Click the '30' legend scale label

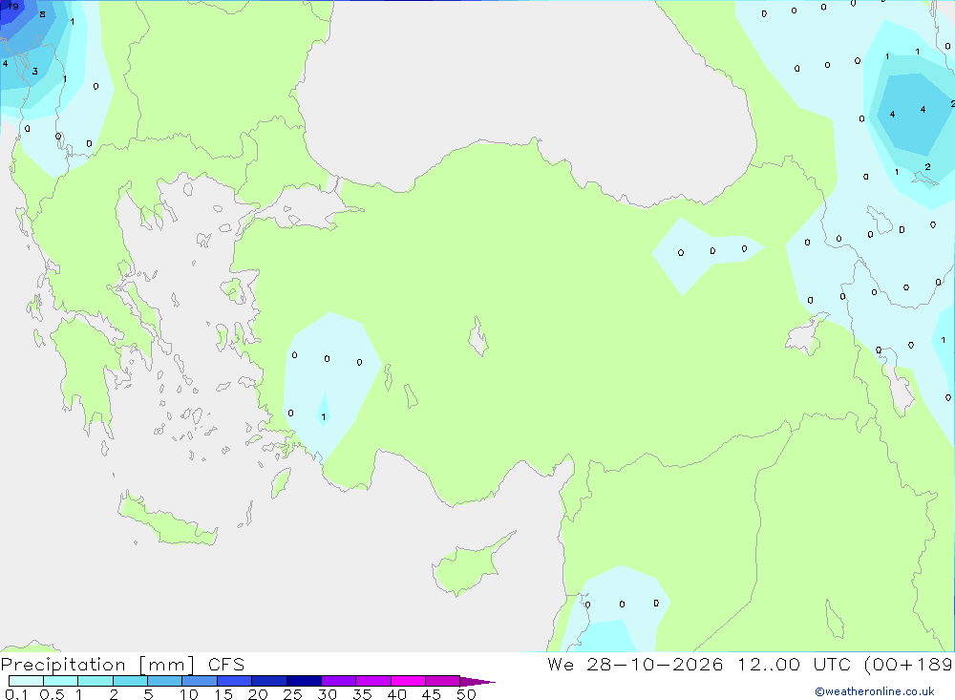(x=327, y=694)
